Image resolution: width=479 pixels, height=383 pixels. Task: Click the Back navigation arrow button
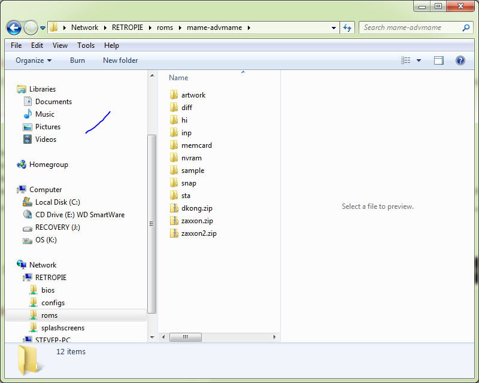14,28
